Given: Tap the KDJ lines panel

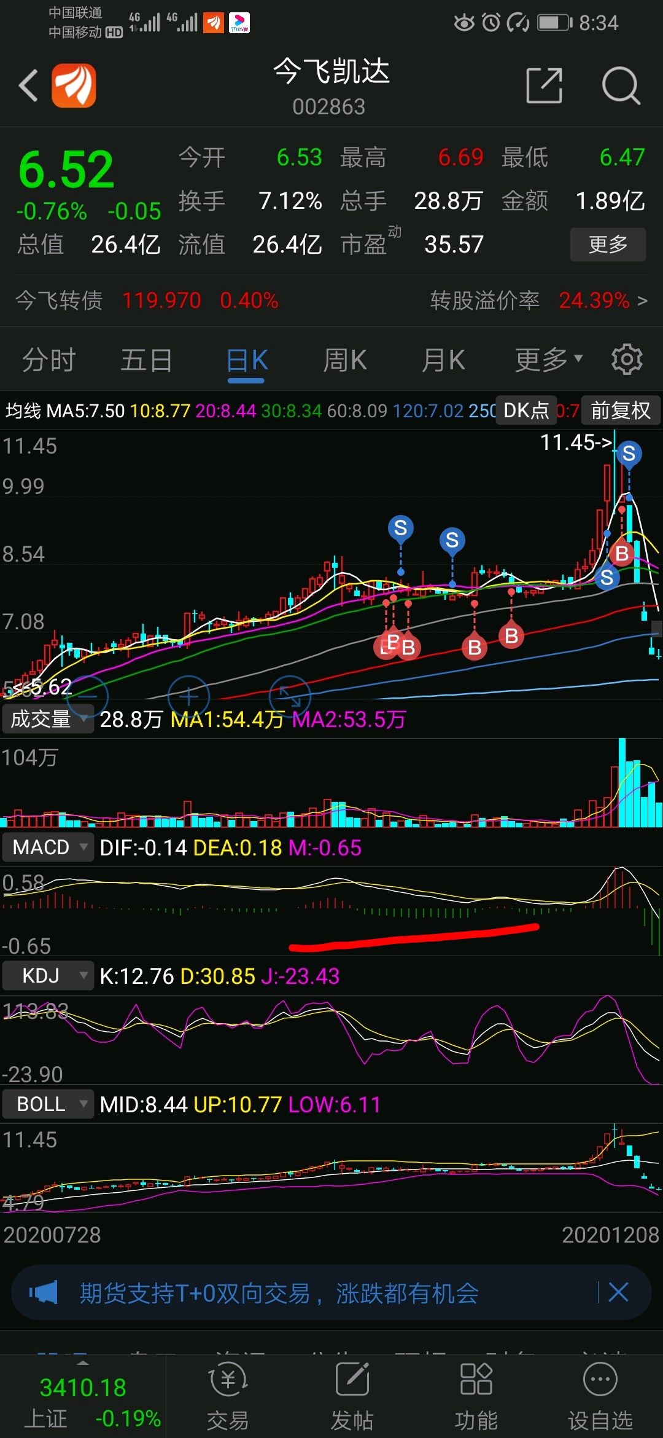Looking at the screenshot, I should coord(331,1039).
